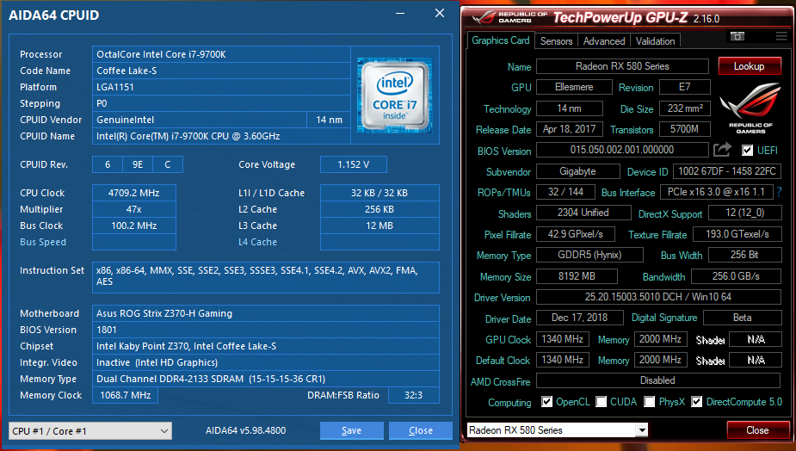
Task: Click Motherboard value Asus ROG Strix Z370-H Gaming
Action: [266, 313]
